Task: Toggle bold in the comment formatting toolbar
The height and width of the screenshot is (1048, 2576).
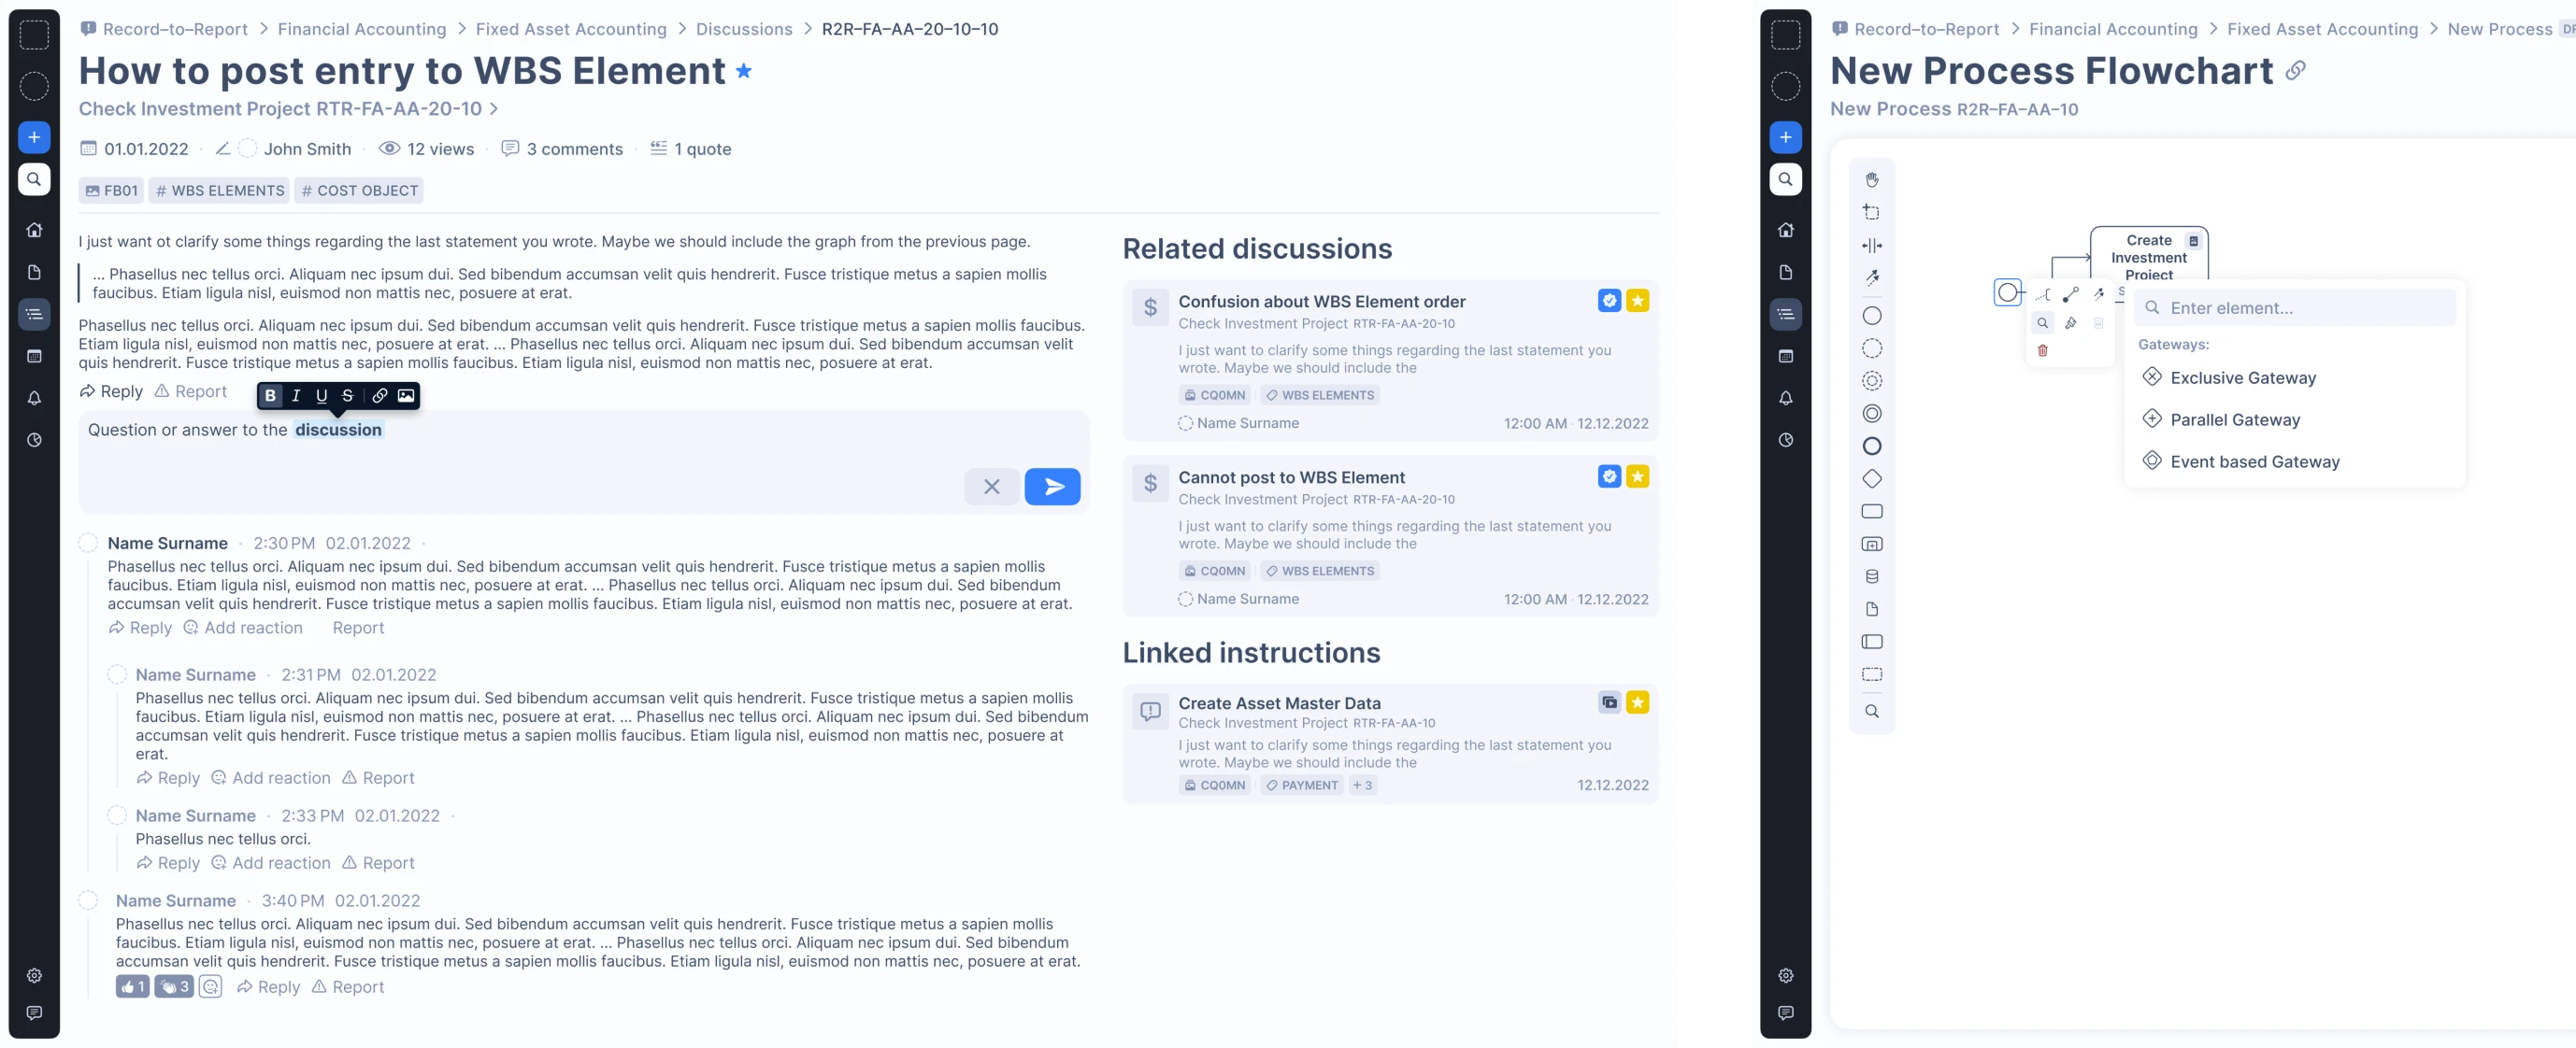Action: pyautogui.click(x=270, y=396)
